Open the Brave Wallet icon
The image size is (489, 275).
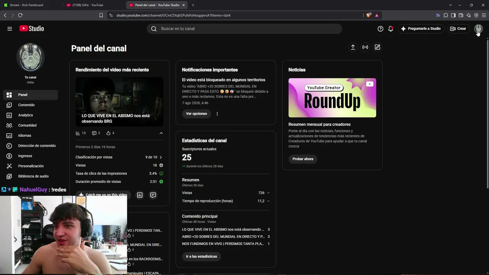click(x=461, y=15)
